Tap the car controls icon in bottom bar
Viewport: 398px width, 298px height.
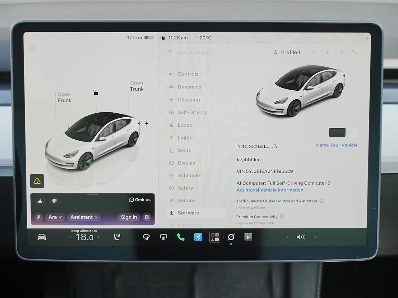tap(42, 237)
